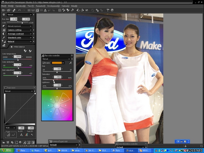Open the Default dropdown in Rotation/Digital shift
Image resolution: width=204 pixels, height=153 pixels.
pyautogui.click(x=64, y=145)
